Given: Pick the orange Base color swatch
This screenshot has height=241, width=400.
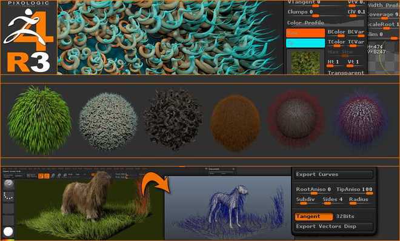Looking at the screenshot, I should (305, 33).
